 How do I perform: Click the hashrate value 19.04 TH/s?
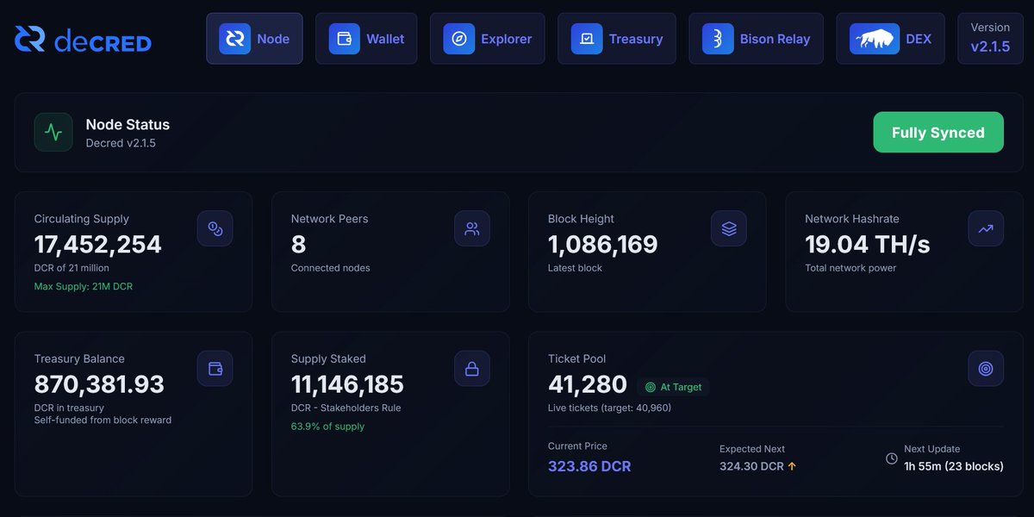868,245
